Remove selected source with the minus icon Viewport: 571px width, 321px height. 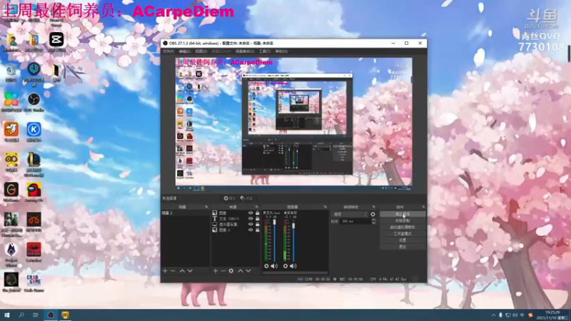pos(223,271)
